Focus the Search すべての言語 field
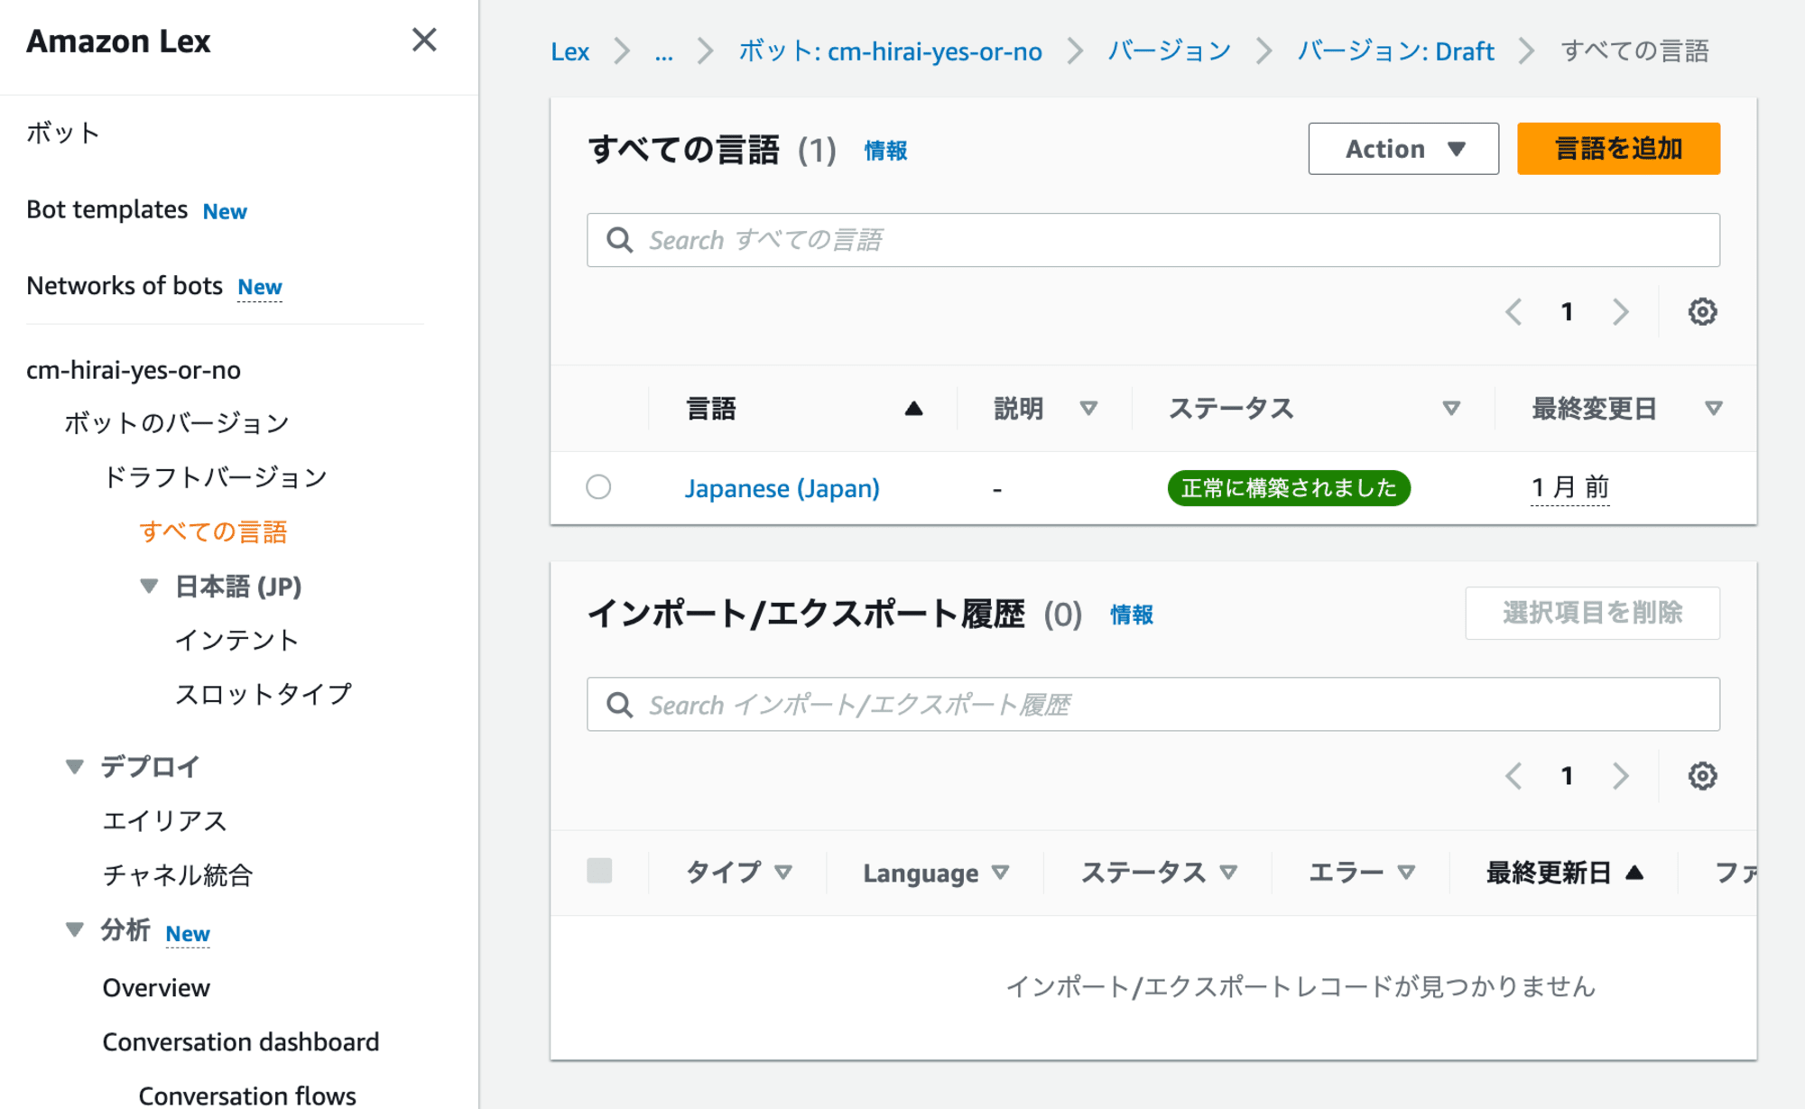The height and width of the screenshot is (1109, 1805). 1153,240
